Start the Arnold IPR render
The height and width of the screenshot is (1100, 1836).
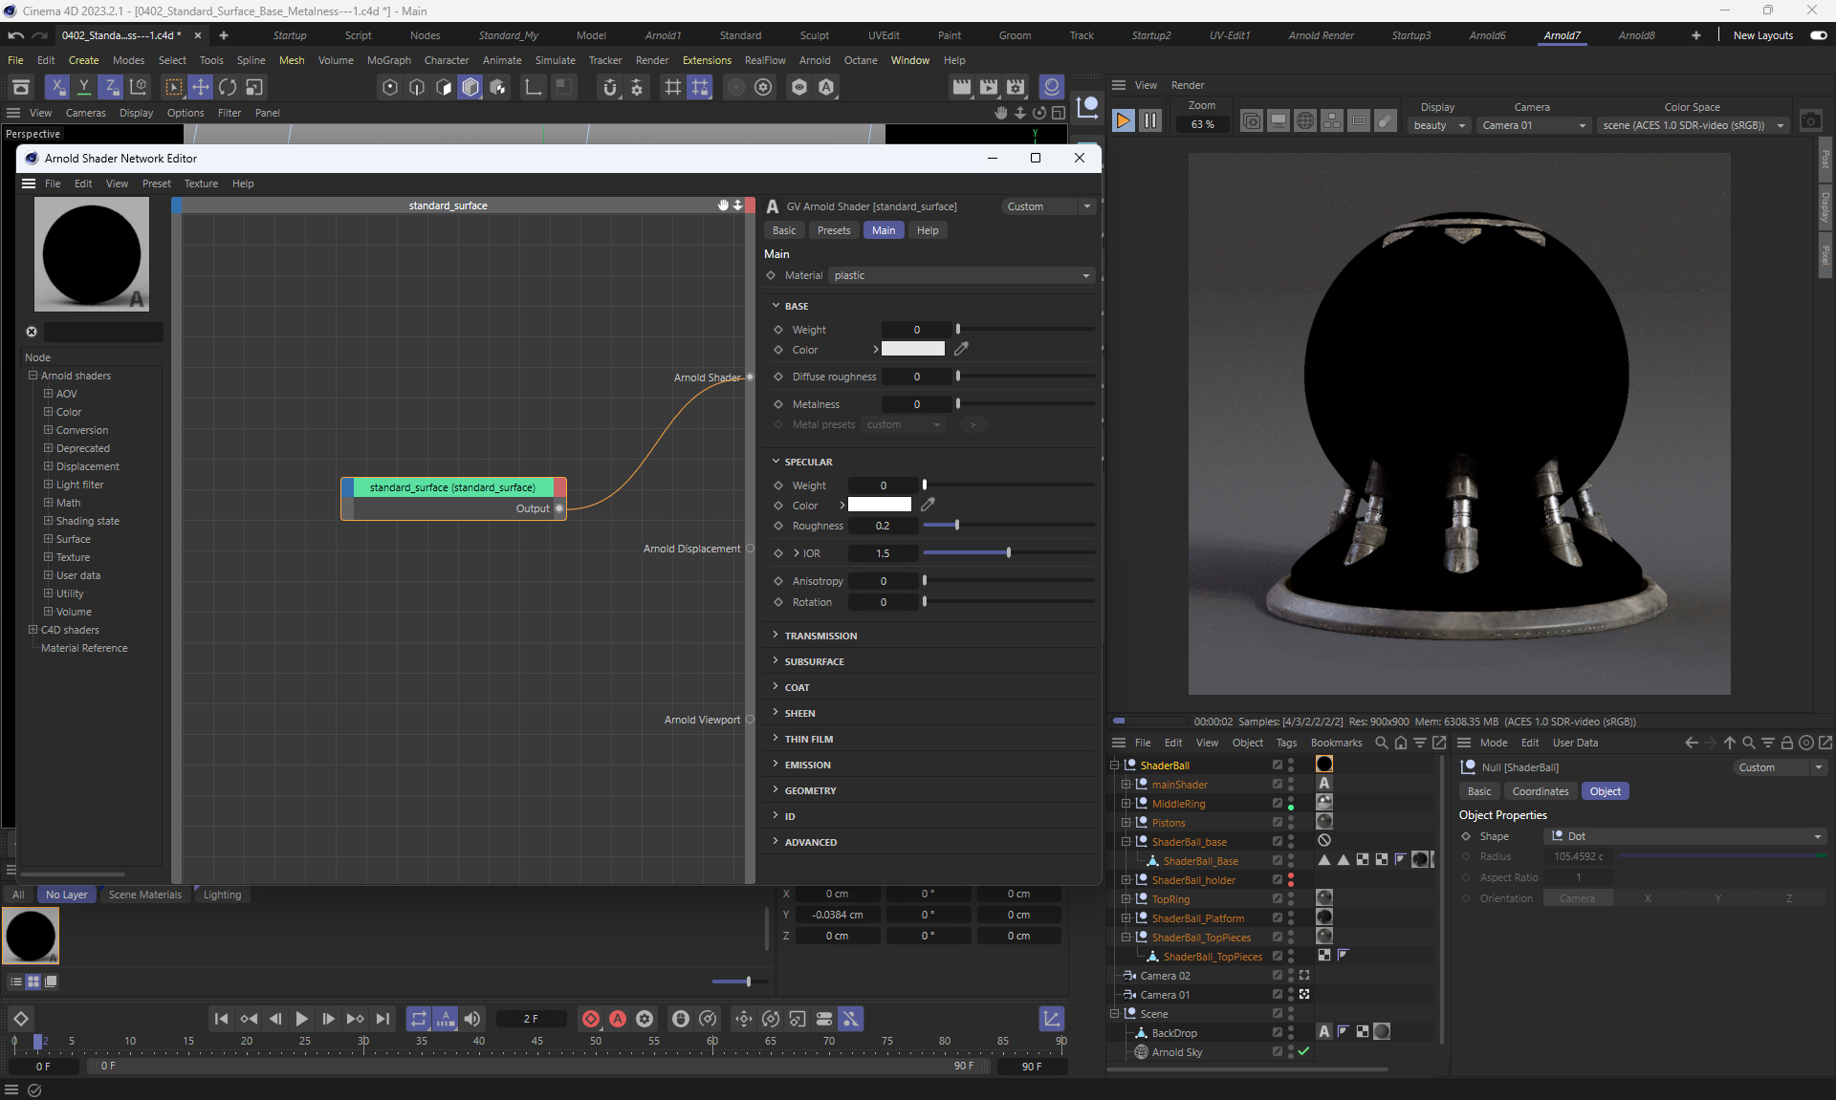[x=1124, y=120]
